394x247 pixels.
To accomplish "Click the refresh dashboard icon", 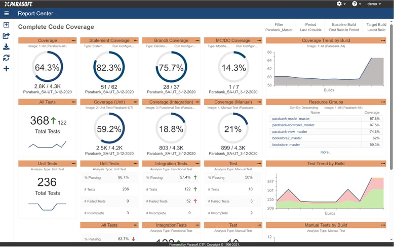I will [x=6, y=58].
